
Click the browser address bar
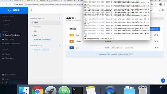point(49,4)
